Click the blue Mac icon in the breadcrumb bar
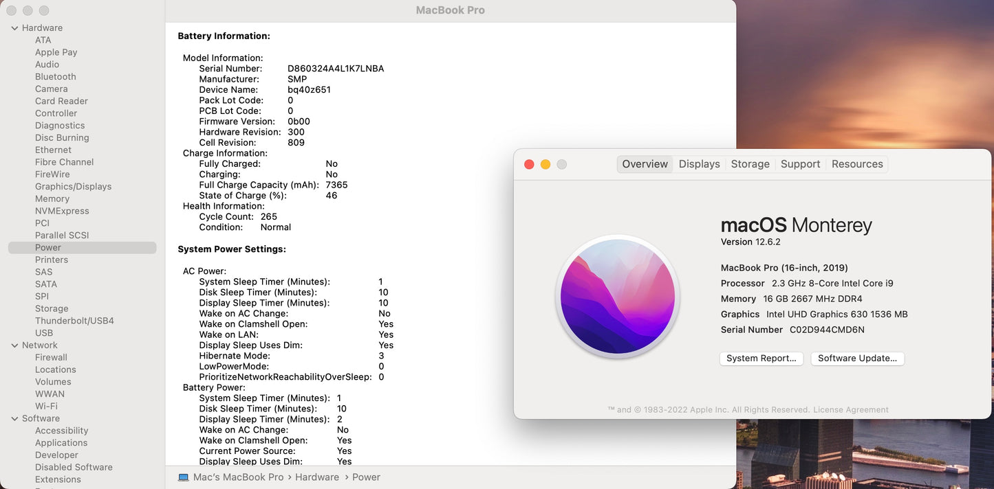The width and height of the screenshot is (994, 489). tap(183, 477)
